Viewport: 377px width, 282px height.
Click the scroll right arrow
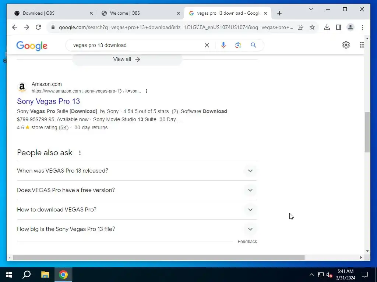click(361, 257)
